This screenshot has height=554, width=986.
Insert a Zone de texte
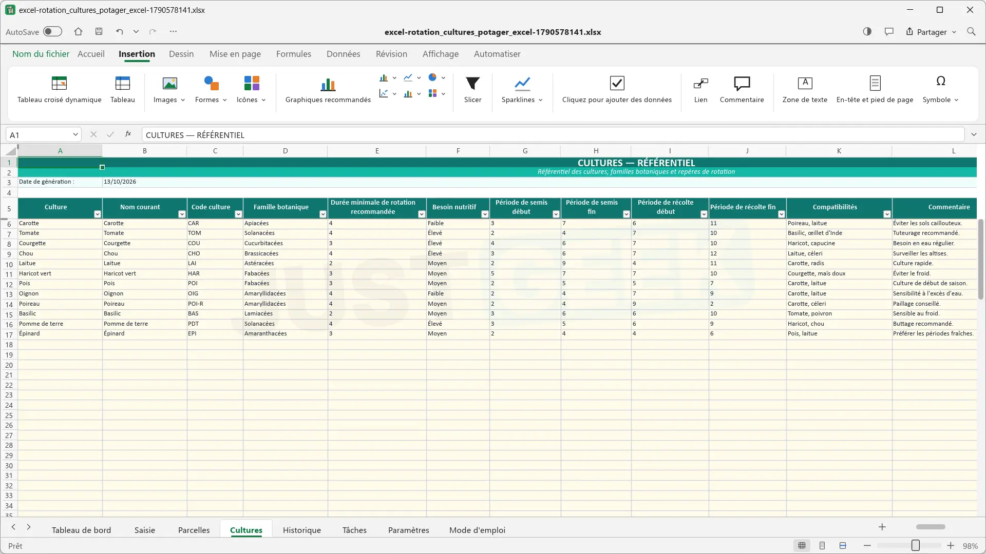click(x=805, y=89)
